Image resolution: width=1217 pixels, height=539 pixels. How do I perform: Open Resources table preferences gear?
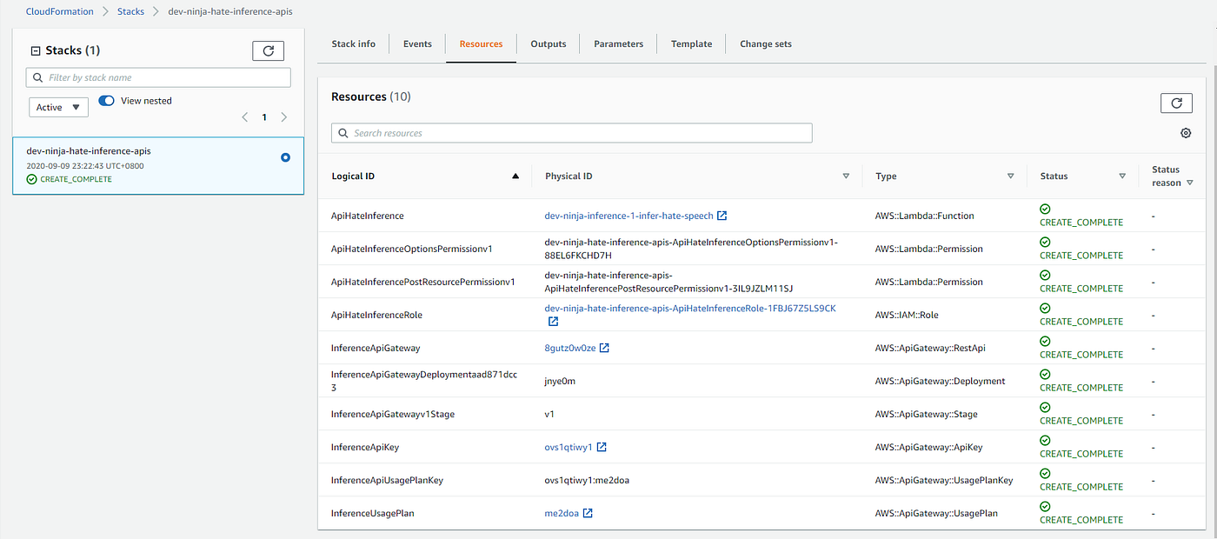tap(1186, 132)
